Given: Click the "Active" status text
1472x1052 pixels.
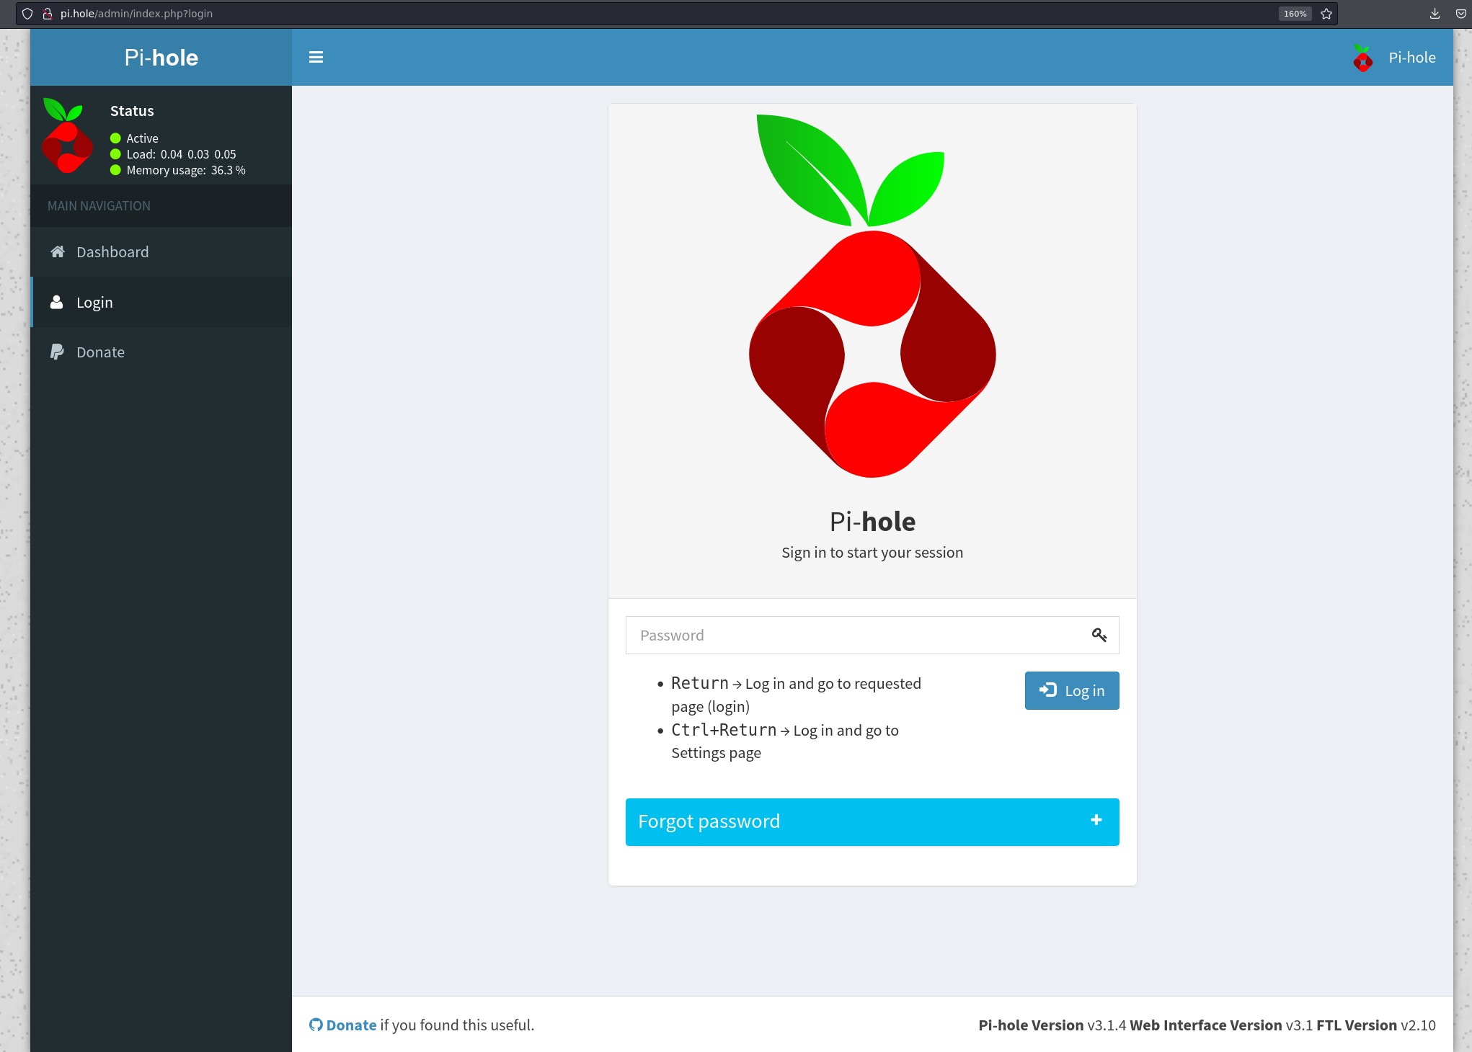Looking at the screenshot, I should click(142, 138).
